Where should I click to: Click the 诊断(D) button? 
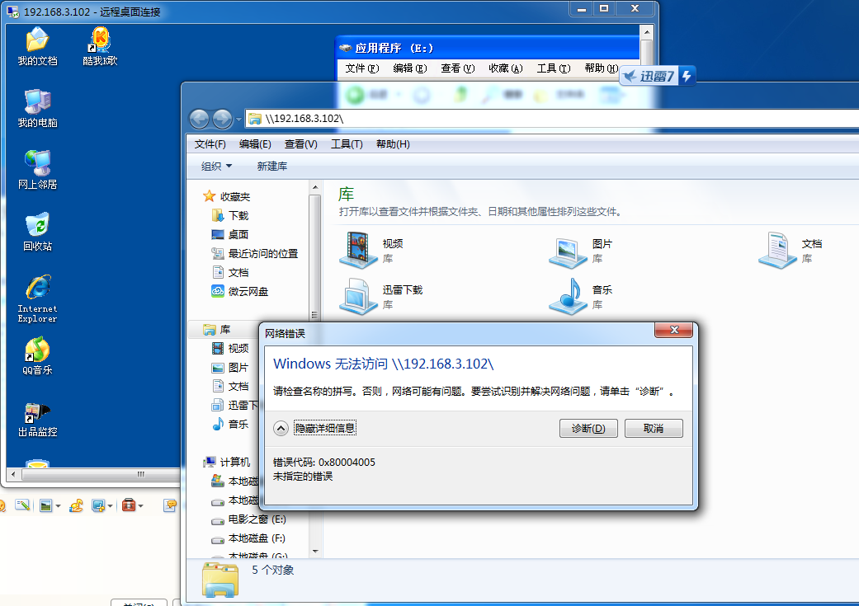588,428
